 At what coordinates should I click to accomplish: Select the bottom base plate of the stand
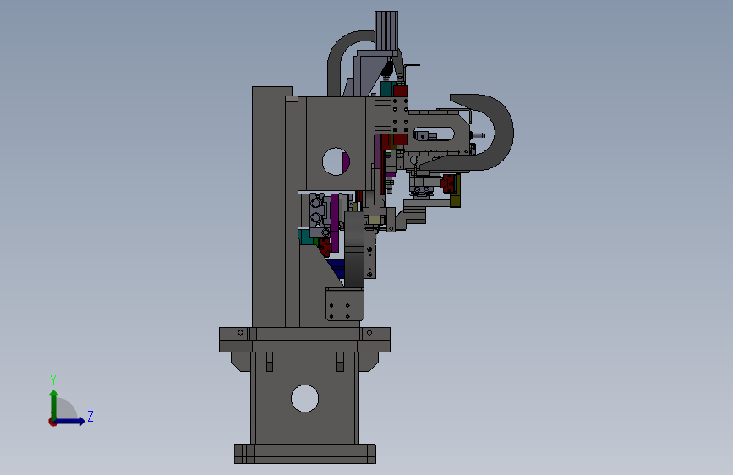(305, 454)
